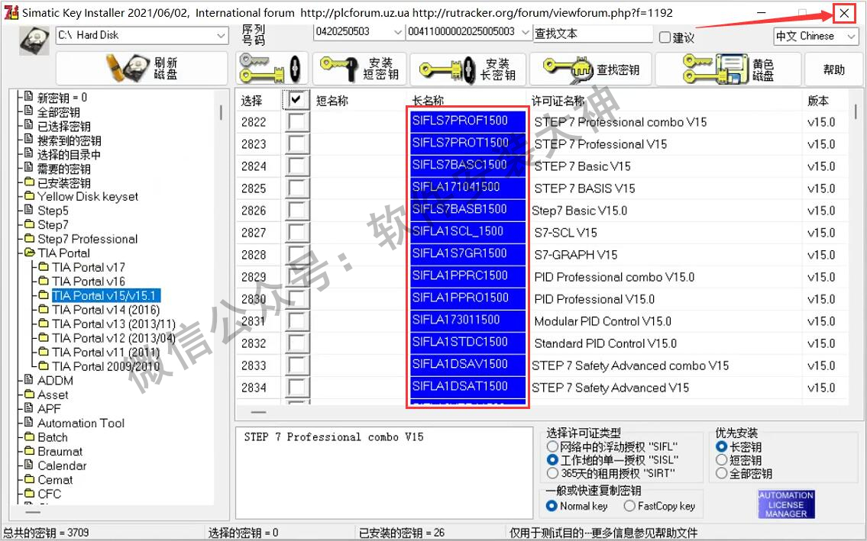Click the 帮助 help button
The width and height of the screenshot is (867, 541).
(x=834, y=69)
